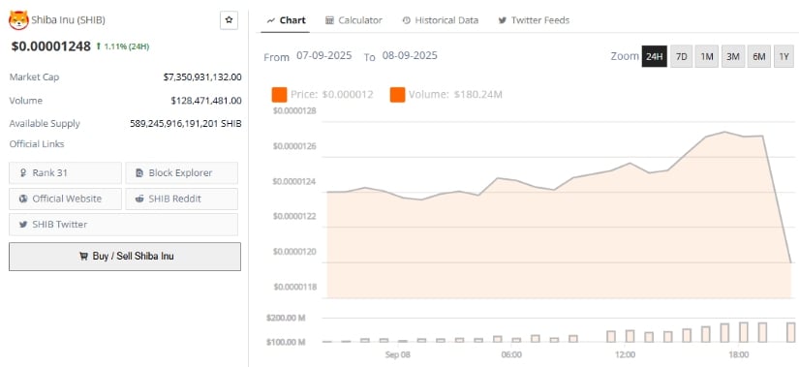Click the price $0.00001248
The height and width of the screenshot is (367, 799).
[x=51, y=46]
